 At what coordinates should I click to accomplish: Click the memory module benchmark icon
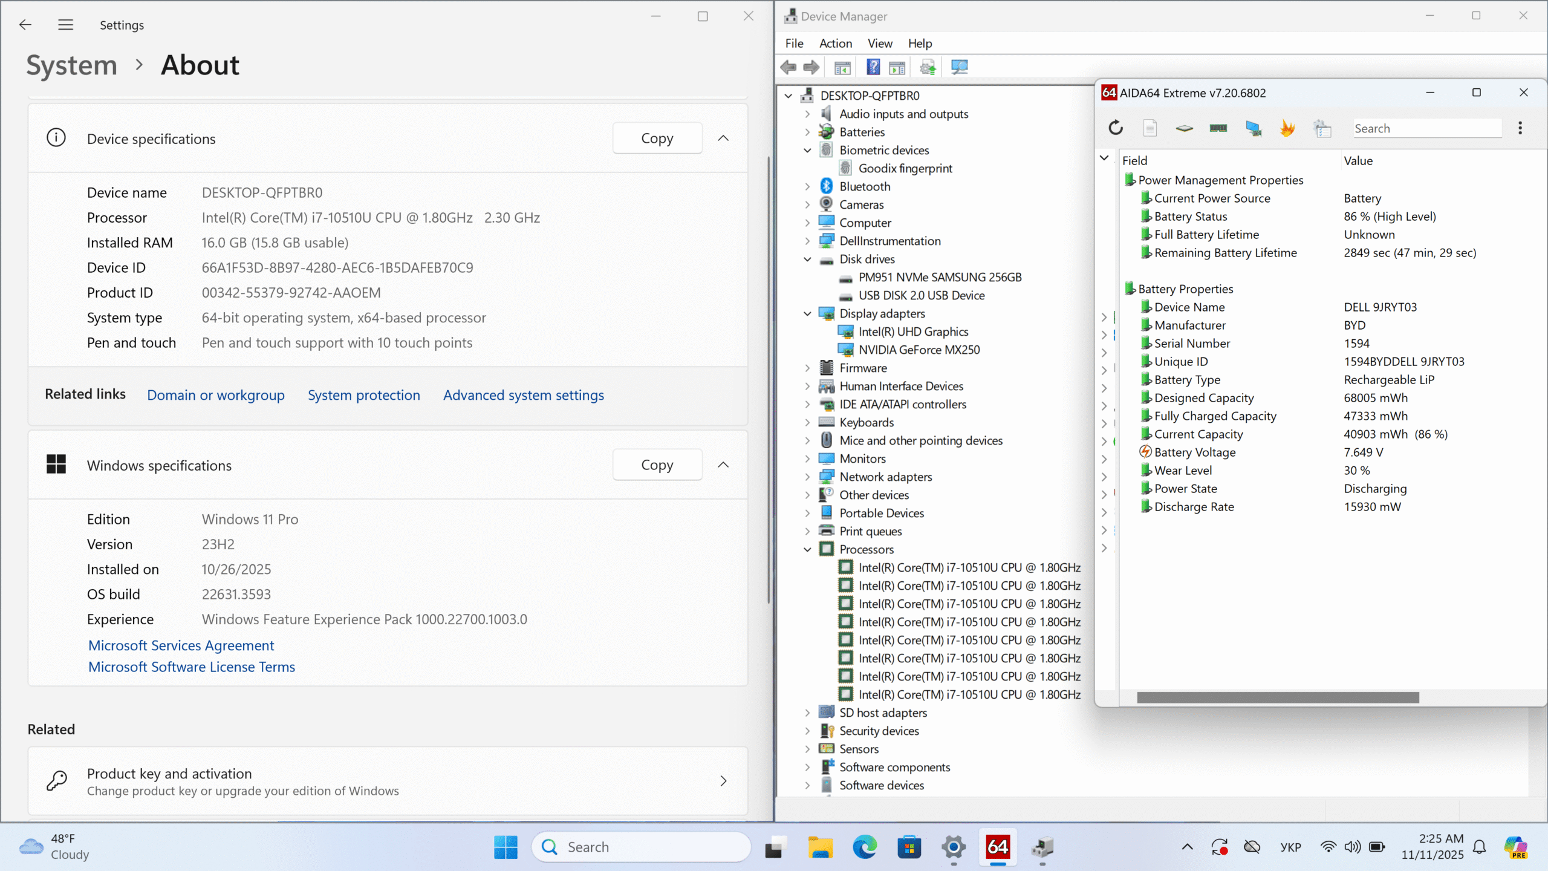[x=1218, y=128]
